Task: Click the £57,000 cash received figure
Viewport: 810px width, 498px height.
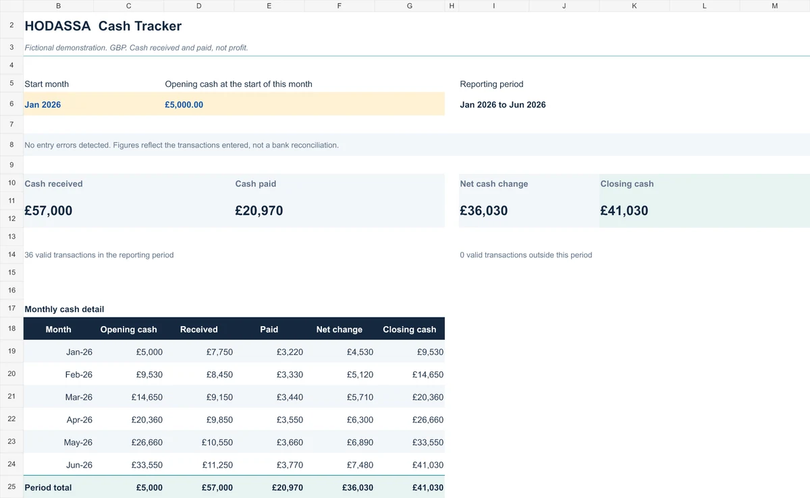Action: pos(48,210)
